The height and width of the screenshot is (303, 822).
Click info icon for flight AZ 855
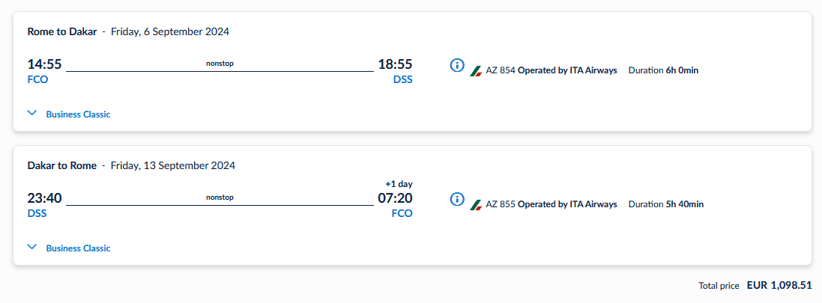pos(457,199)
